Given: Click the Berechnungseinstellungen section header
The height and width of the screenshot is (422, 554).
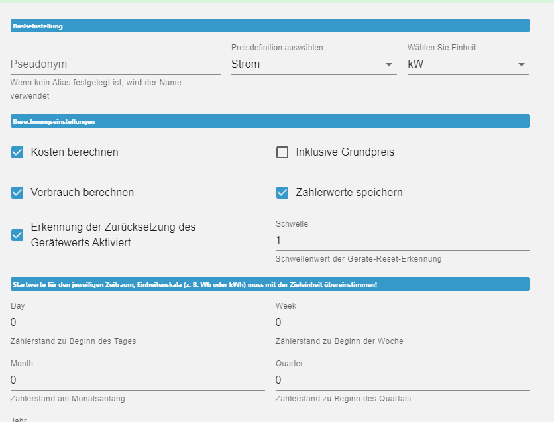Looking at the screenshot, I should [x=270, y=121].
